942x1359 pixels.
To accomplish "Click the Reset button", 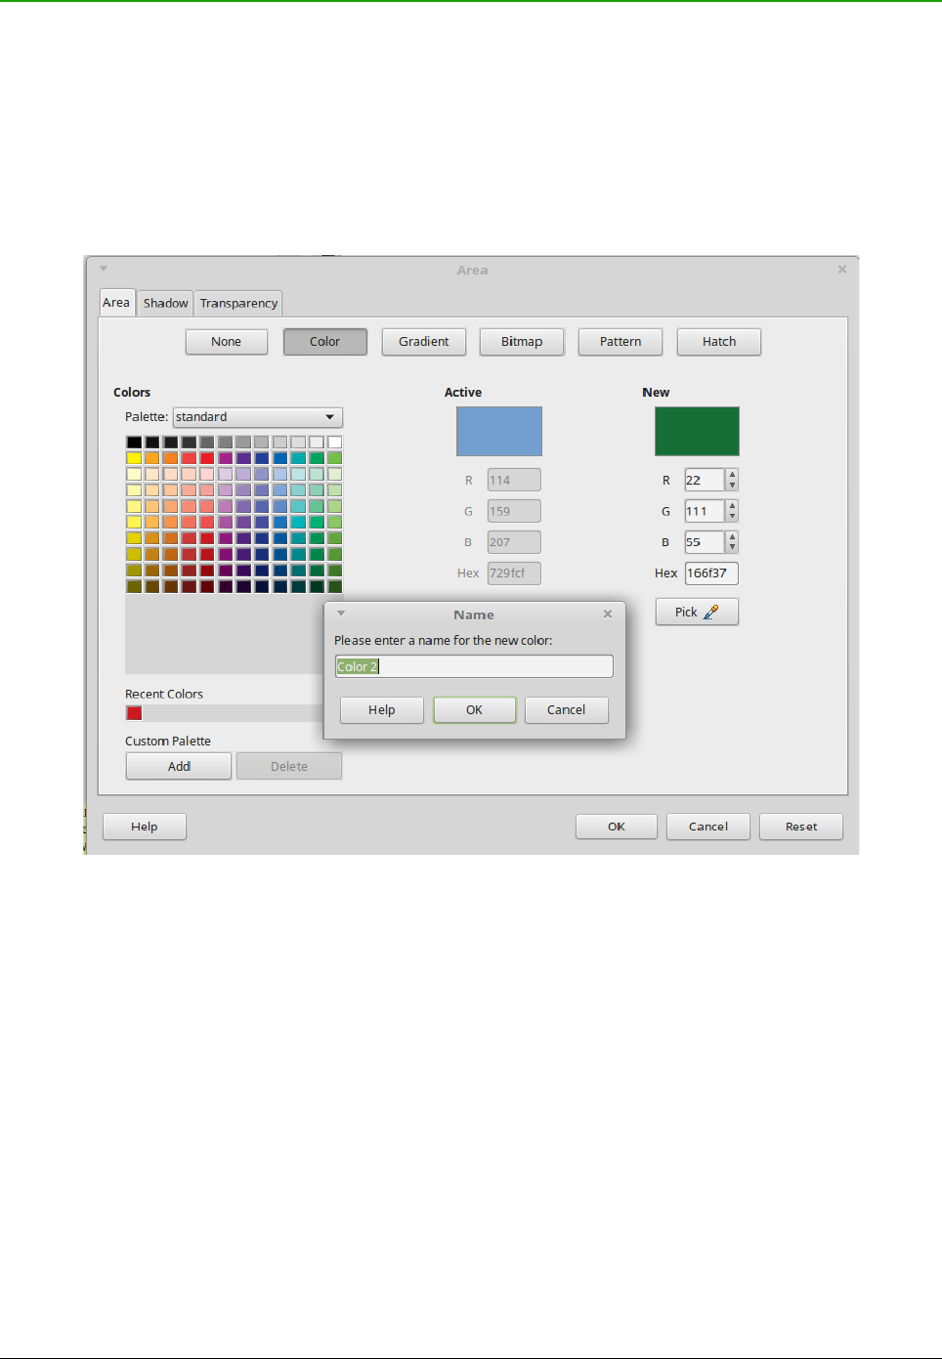I will 801,827.
